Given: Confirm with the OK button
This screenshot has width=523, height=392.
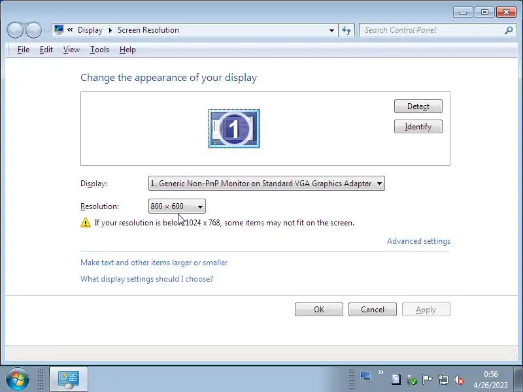Looking at the screenshot, I should tap(319, 309).
